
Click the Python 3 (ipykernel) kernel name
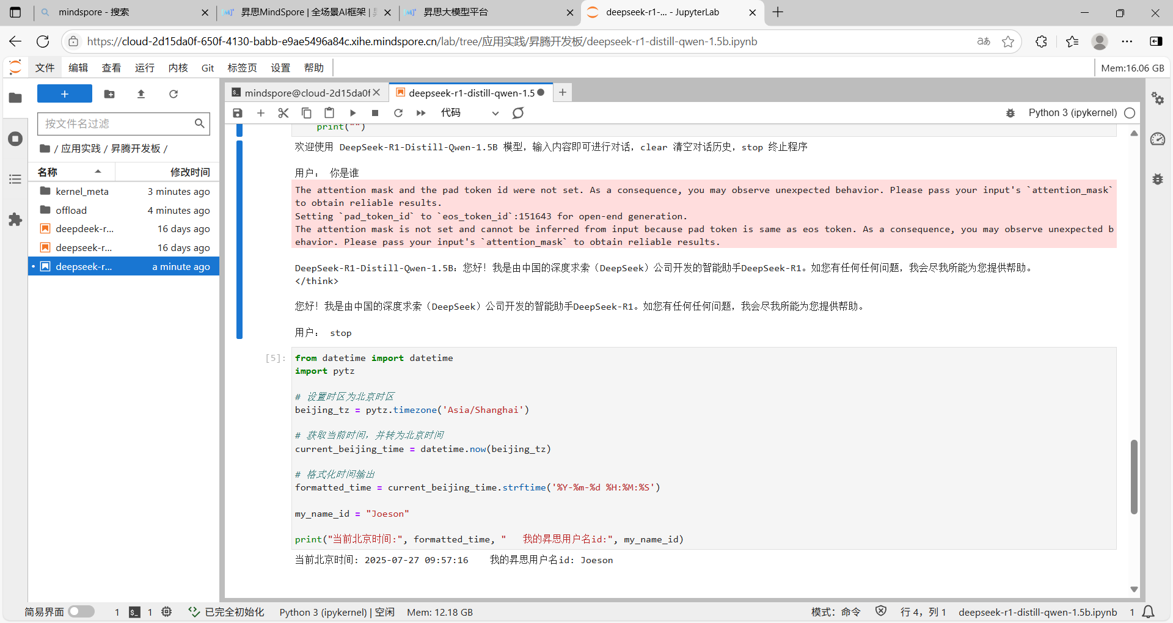click(1072, 113)
